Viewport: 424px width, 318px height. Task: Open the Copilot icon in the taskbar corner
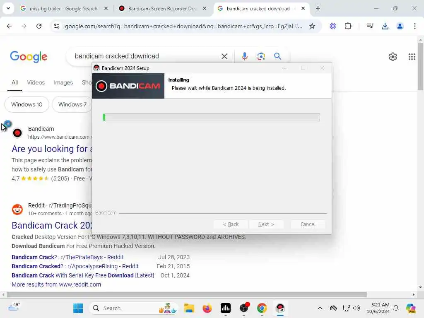(411, 308)
